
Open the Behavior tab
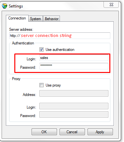52,19
